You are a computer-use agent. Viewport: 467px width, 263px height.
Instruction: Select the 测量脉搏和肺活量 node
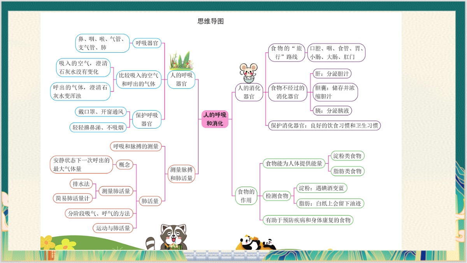(x=181, y=174)
